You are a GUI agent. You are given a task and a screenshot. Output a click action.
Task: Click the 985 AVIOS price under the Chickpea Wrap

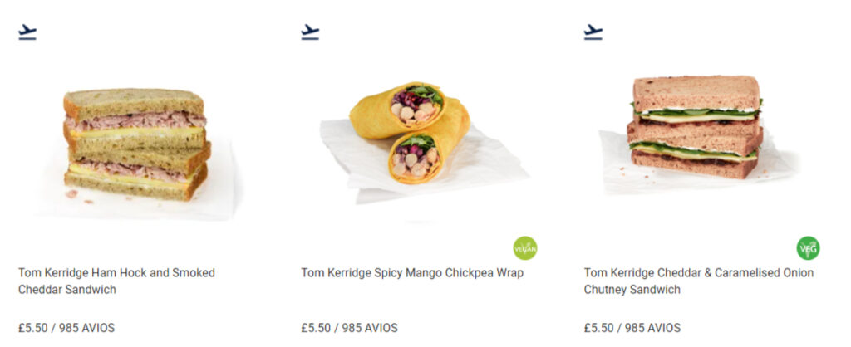click(370, 328)
